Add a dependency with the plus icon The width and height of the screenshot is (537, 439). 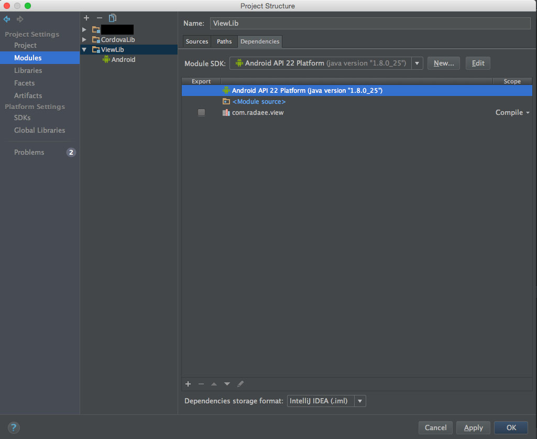tap(188, 384)
